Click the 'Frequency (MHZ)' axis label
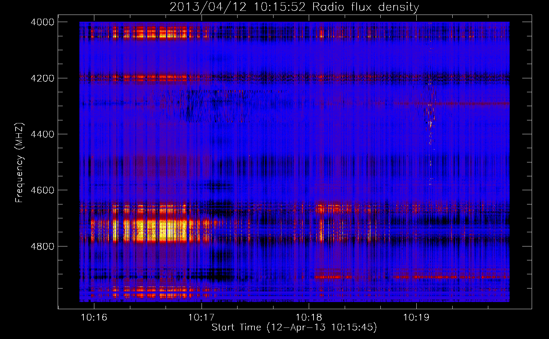Image resolution: width=549 pixels, height=339 pixels. point(20,163)
